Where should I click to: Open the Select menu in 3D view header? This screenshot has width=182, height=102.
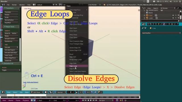tap(15, 92)
